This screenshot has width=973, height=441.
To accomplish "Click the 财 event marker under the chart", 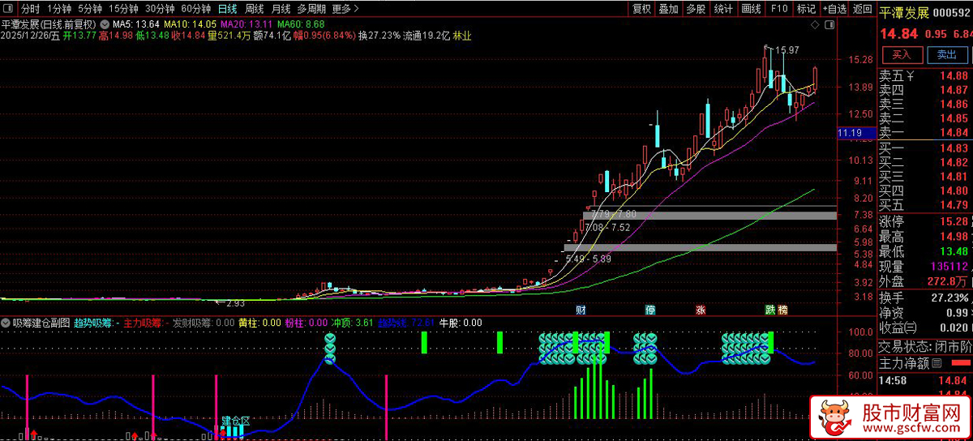I will pyautogui.click(x=581, y=310).
